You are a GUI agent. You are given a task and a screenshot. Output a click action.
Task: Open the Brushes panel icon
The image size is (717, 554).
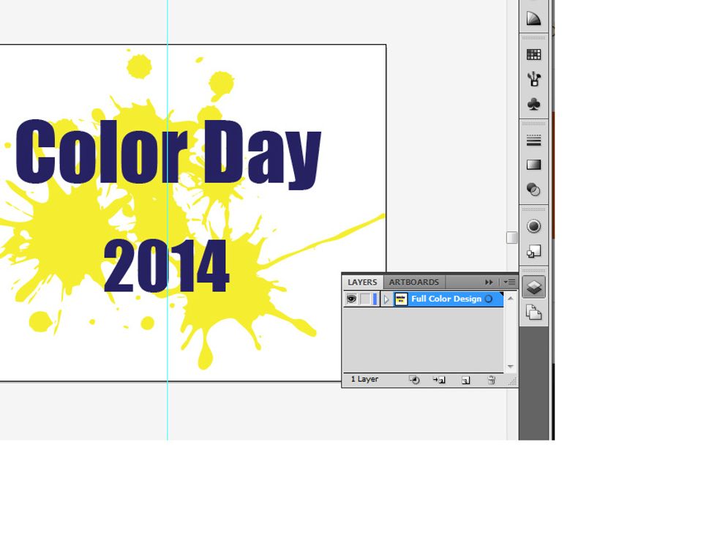click(x=533, y=79)
